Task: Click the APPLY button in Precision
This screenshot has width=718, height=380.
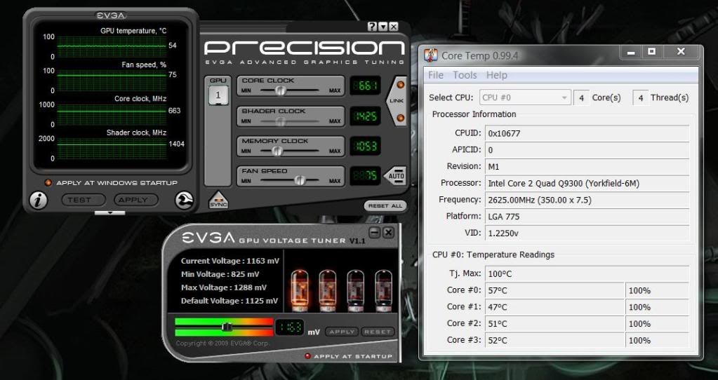Action: (136, 200)
